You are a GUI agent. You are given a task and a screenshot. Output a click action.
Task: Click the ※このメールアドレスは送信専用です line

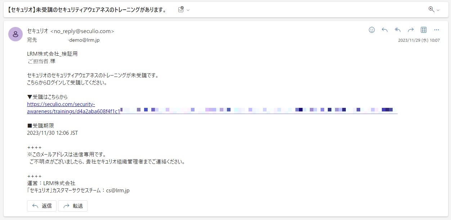tap(67, 155)
